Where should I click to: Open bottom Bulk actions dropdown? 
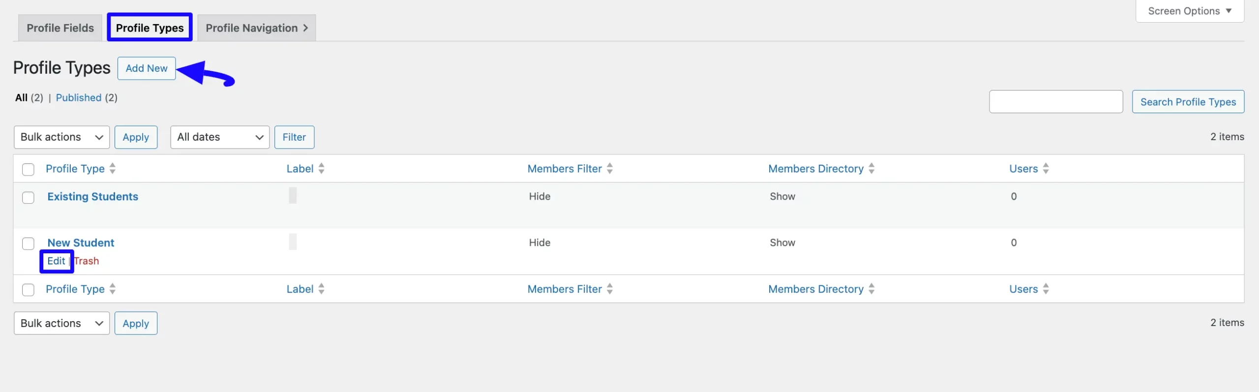(61, 324)
